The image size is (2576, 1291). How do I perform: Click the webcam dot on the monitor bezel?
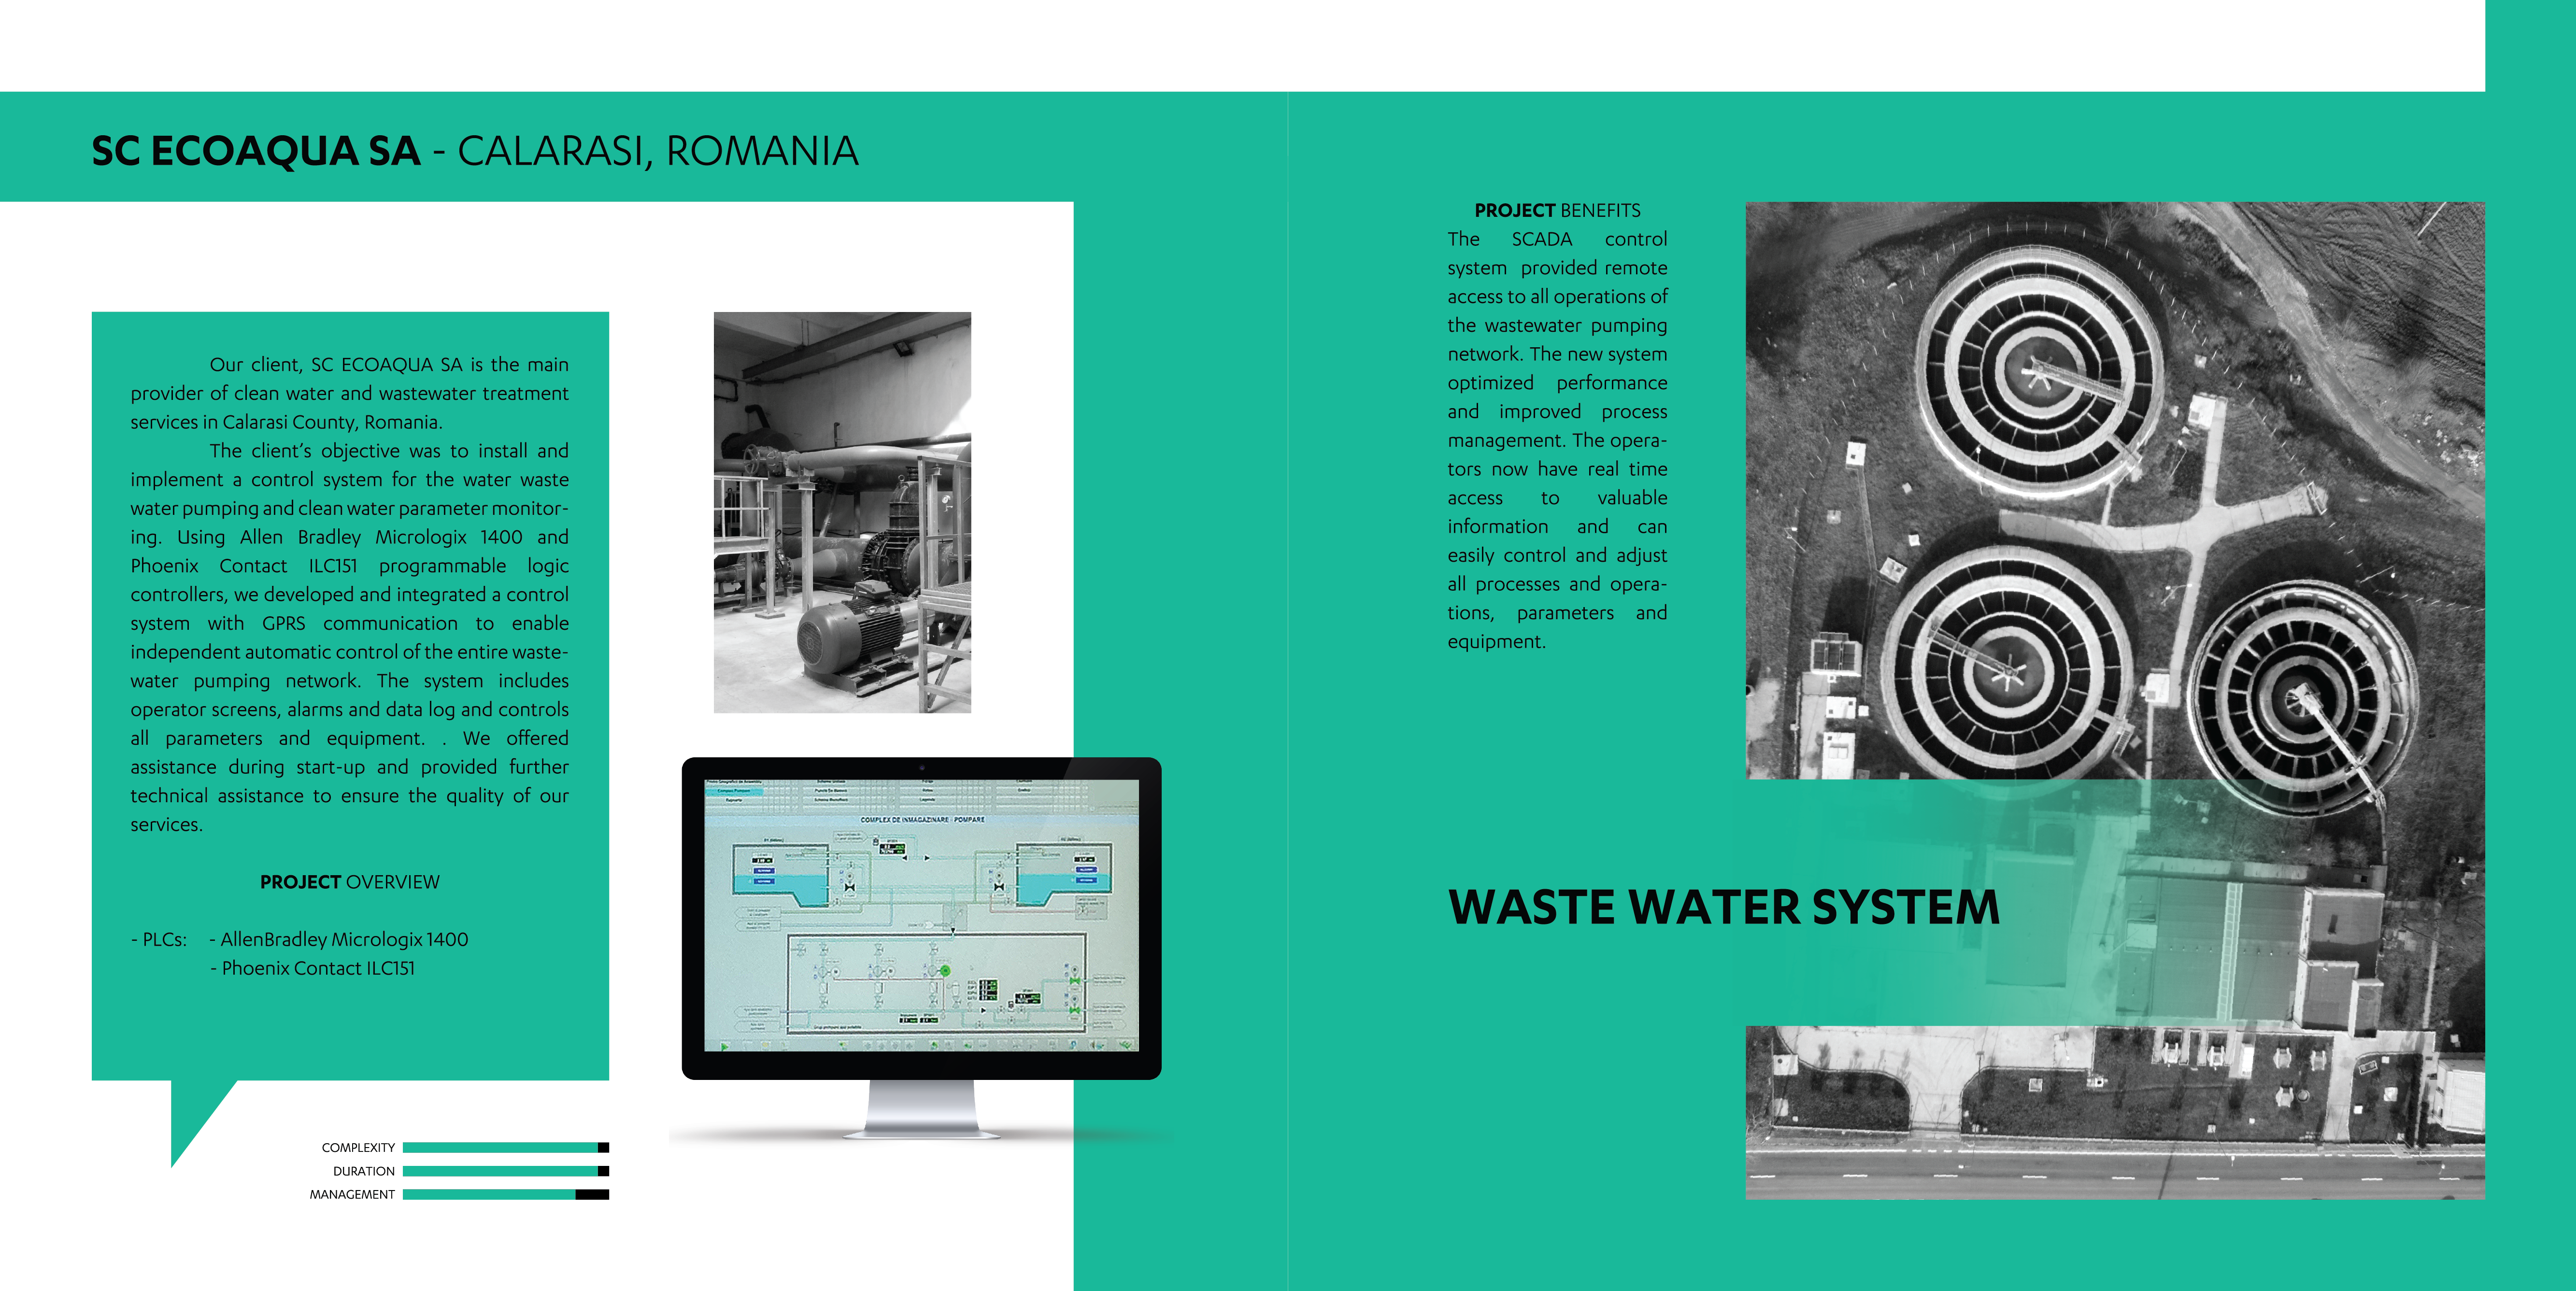pos(921,768)
